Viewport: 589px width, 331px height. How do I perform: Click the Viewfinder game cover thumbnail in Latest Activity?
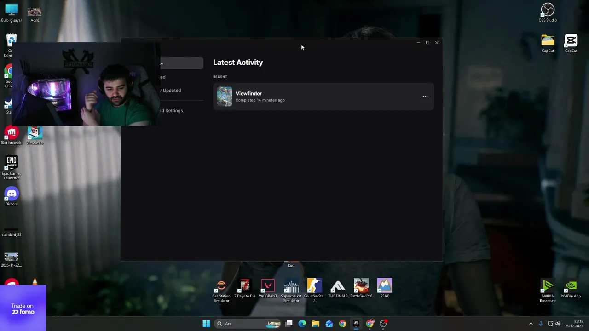[225, 97]
